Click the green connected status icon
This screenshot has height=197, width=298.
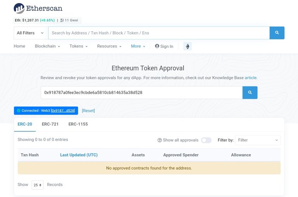(x=19, y=110)
